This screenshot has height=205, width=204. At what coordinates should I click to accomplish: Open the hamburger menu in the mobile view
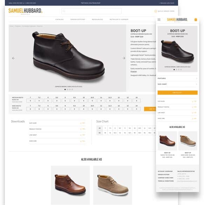point(159,20)
